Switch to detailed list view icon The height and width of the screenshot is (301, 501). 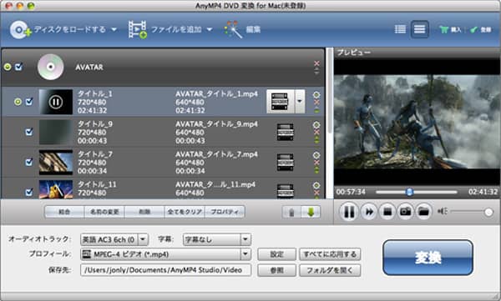pyautogui.click(x=400, y=29)
